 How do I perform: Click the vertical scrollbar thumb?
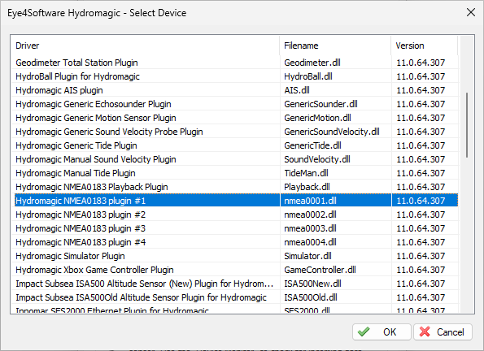click(467, 125)
